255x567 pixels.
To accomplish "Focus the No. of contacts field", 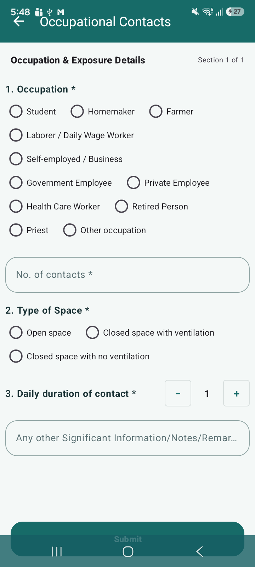I will click(x=127, y=275).
